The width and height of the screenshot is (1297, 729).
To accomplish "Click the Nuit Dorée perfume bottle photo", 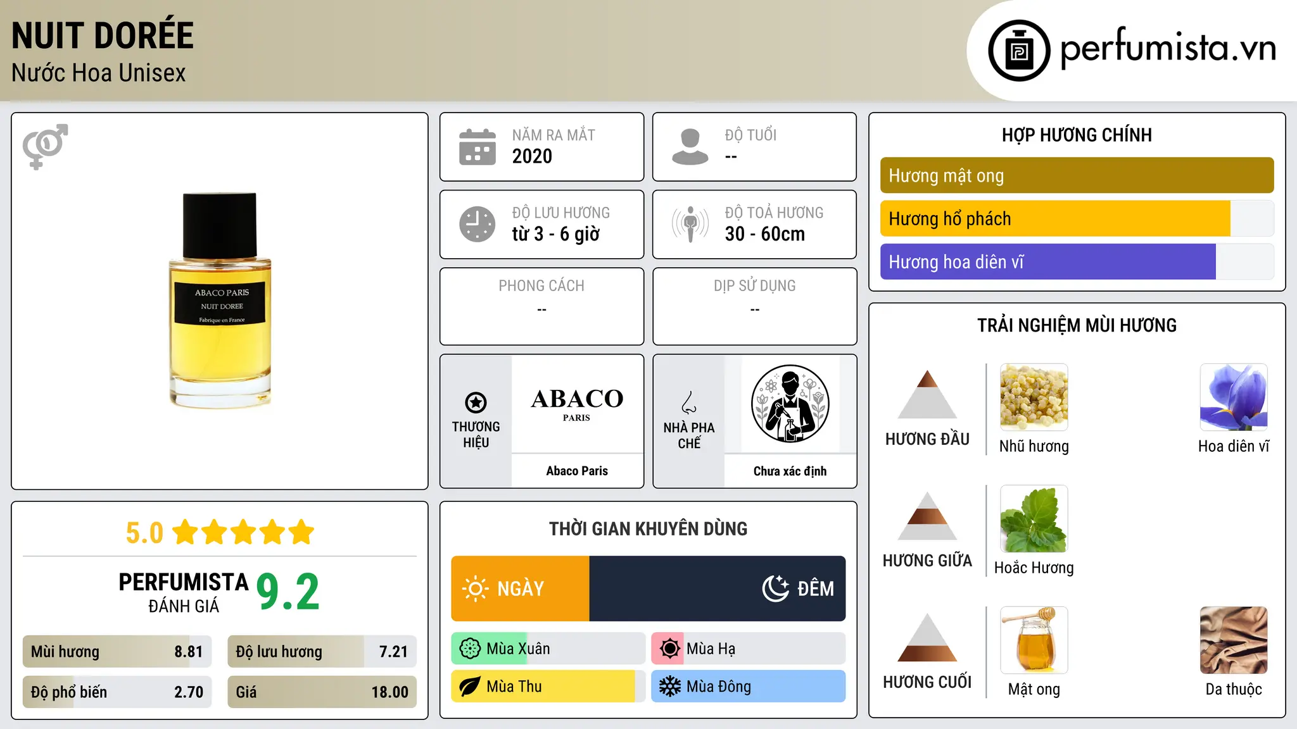I will (220, 301).
